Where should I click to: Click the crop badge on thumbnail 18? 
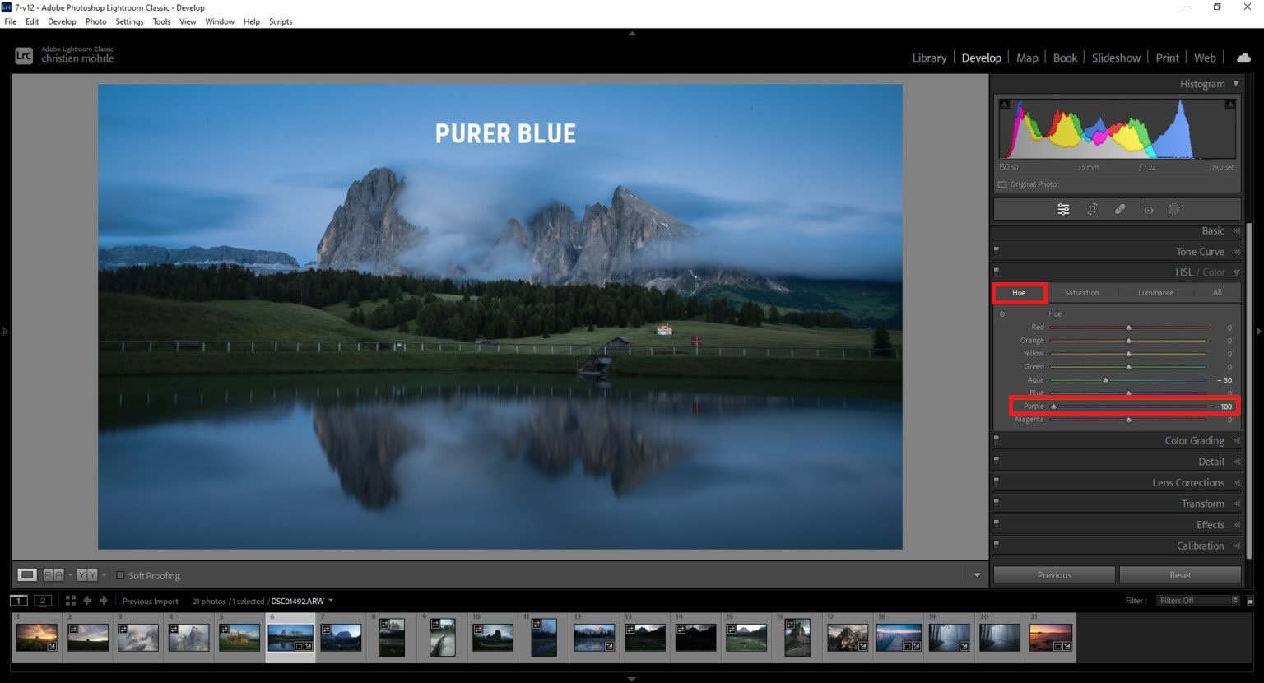[x=905, y=647]
